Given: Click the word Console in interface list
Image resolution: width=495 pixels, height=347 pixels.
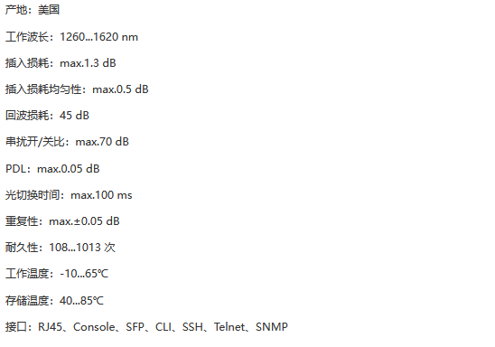Looking at the screenshot, I should point(94,327).
